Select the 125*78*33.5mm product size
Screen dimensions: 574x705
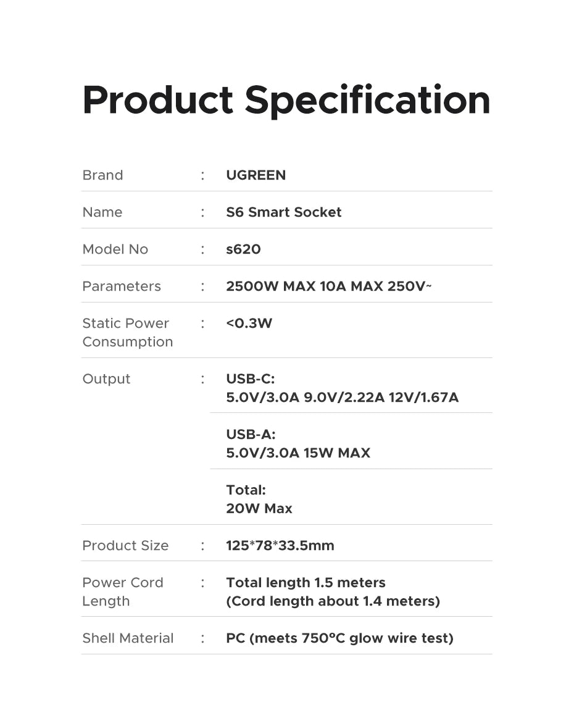280,545
